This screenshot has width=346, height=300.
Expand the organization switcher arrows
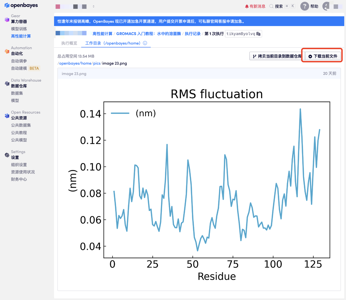pyautogui.click(x=94, y=6)
